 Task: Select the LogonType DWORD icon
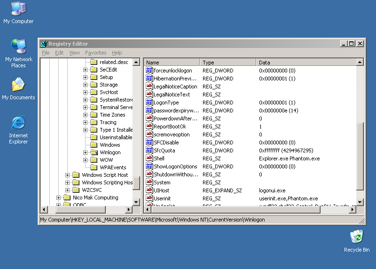(149, 102)
